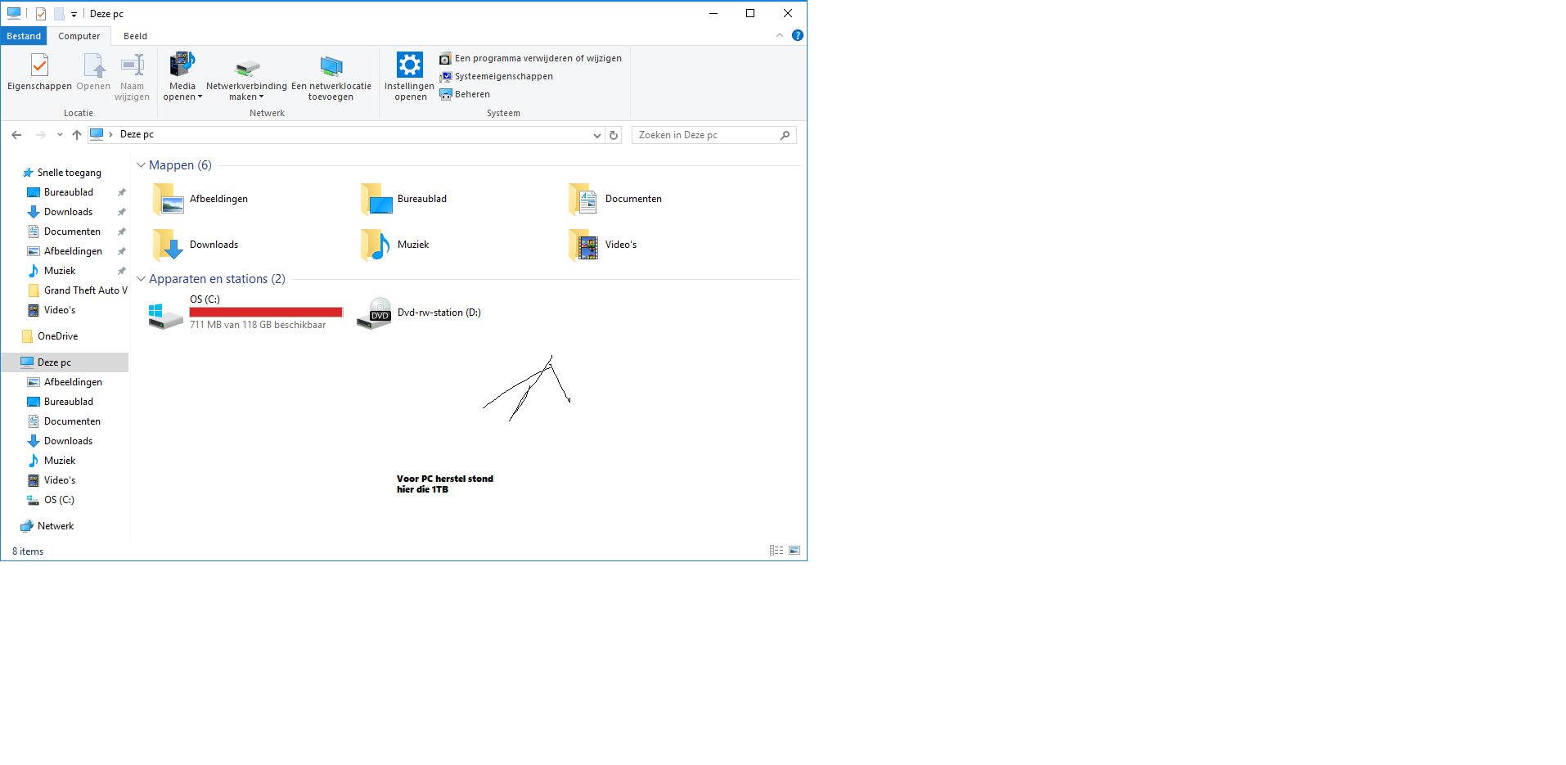Viewport: 1566px width, 765px height.
Task: Open Video's under Deze pc tree
Action: pyautogui.click(x=60, y=480)
